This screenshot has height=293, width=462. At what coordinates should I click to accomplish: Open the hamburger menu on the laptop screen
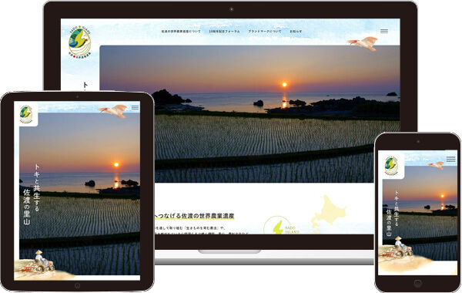pyautogui.click(x=384, y=32)
